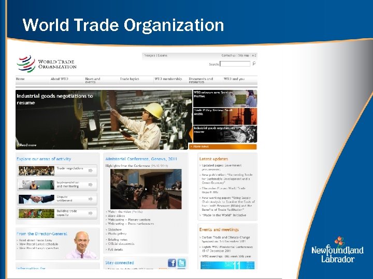This screenshot has width=373, height=279.
Task: Open the Briefing notes link
Action: click(118, 240)
